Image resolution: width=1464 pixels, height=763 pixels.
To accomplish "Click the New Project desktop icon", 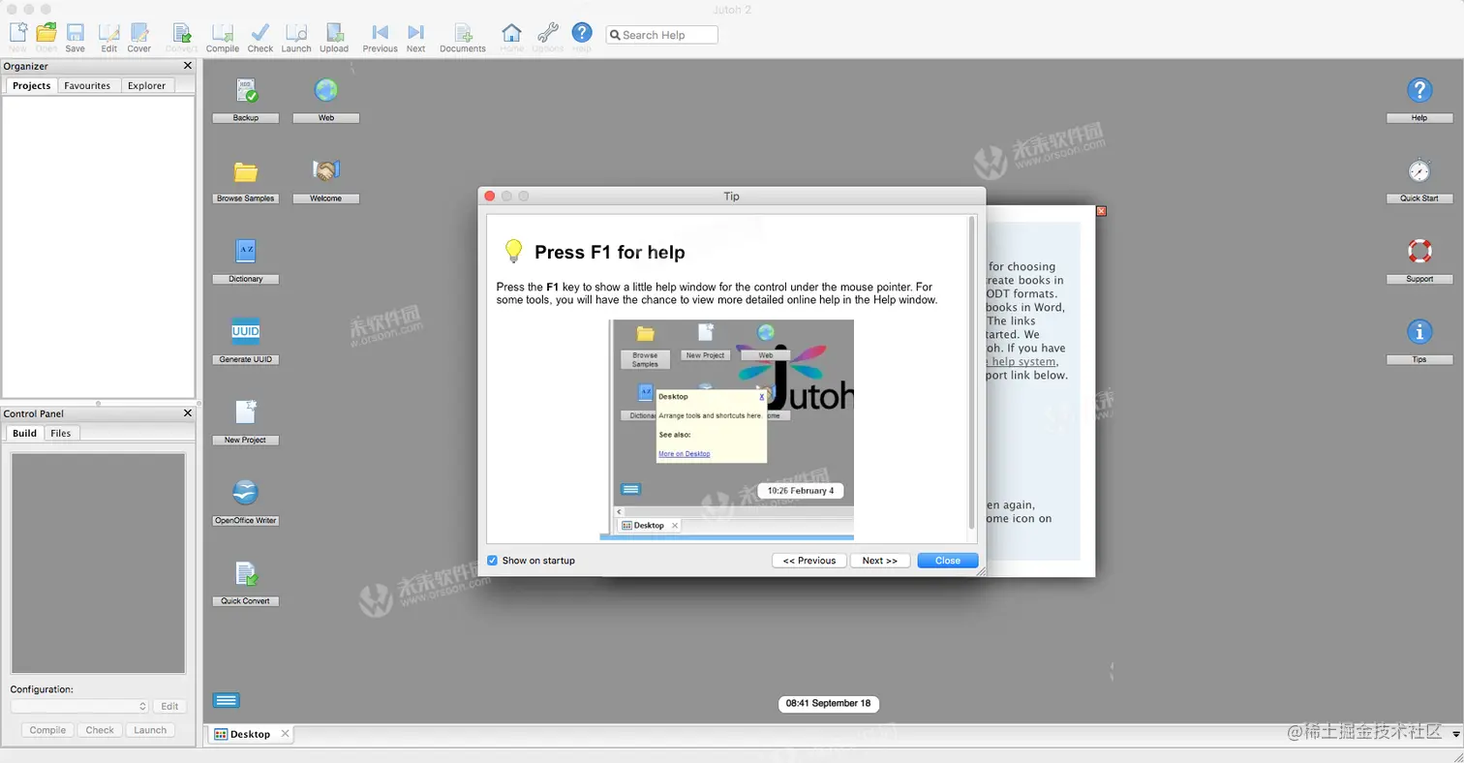I will click(x=246, y=421).
